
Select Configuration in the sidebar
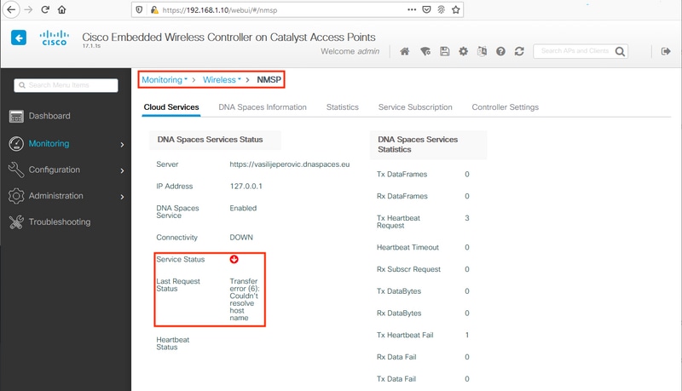tap(55, 170)
